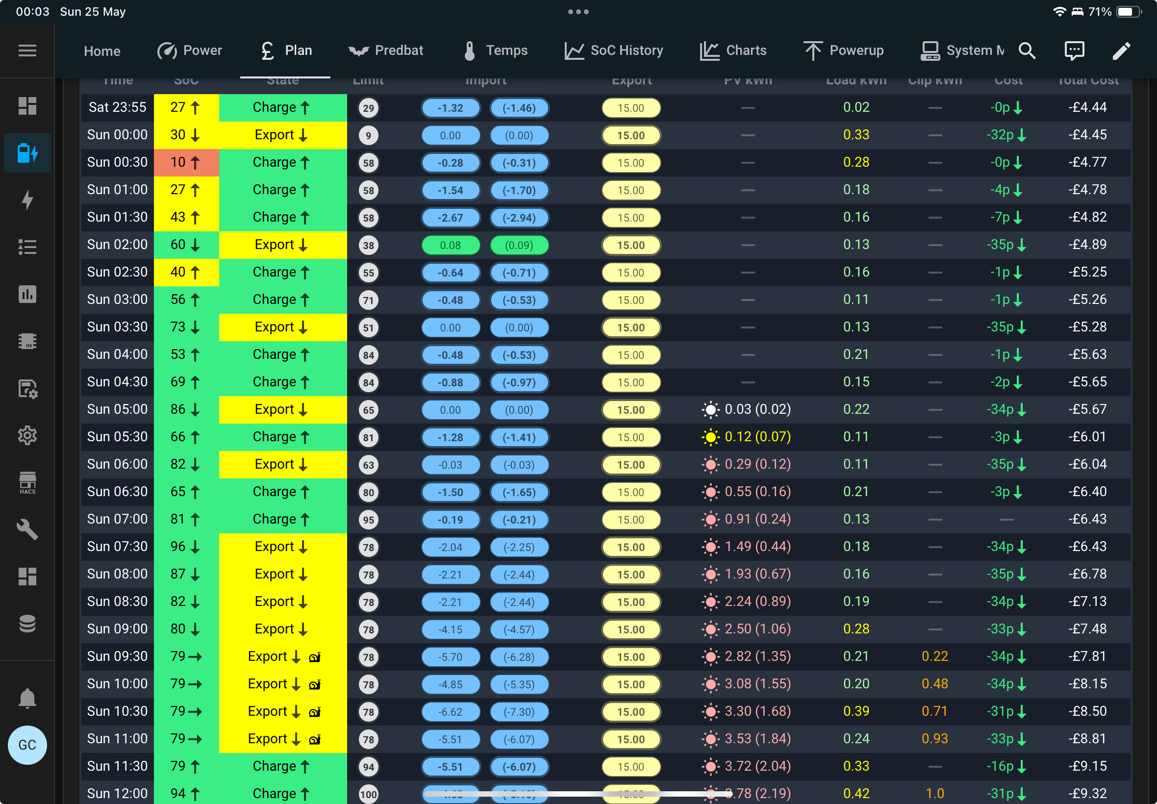Image resolution: width=1157 pixels, height=804 pixels.
Task: Switch to the SoC History tab
Action: pyautogui.click(x=614, y=50)
